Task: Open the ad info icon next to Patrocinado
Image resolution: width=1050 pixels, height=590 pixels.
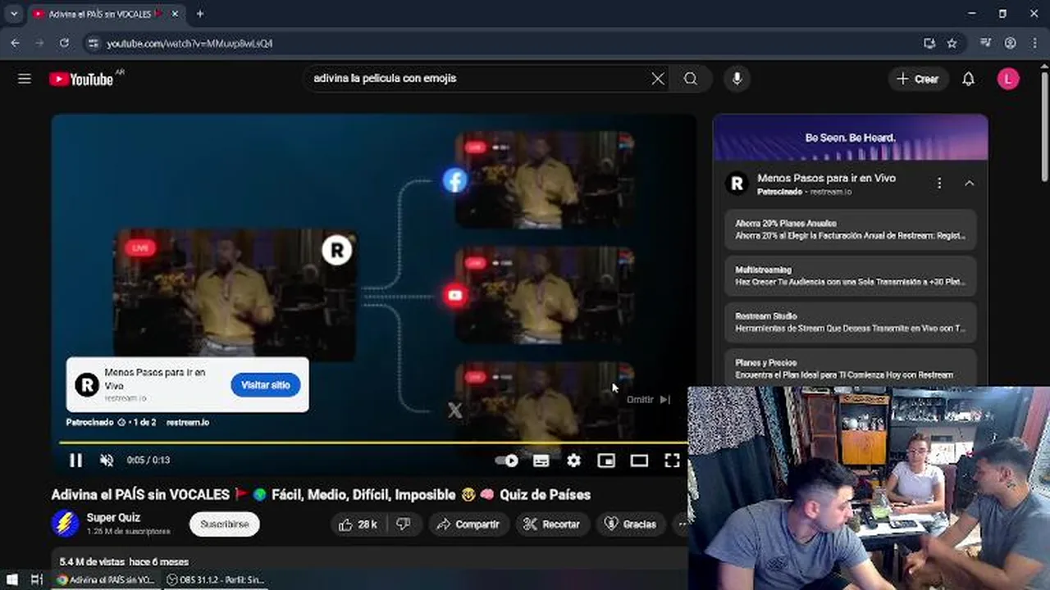Action: 121,423
